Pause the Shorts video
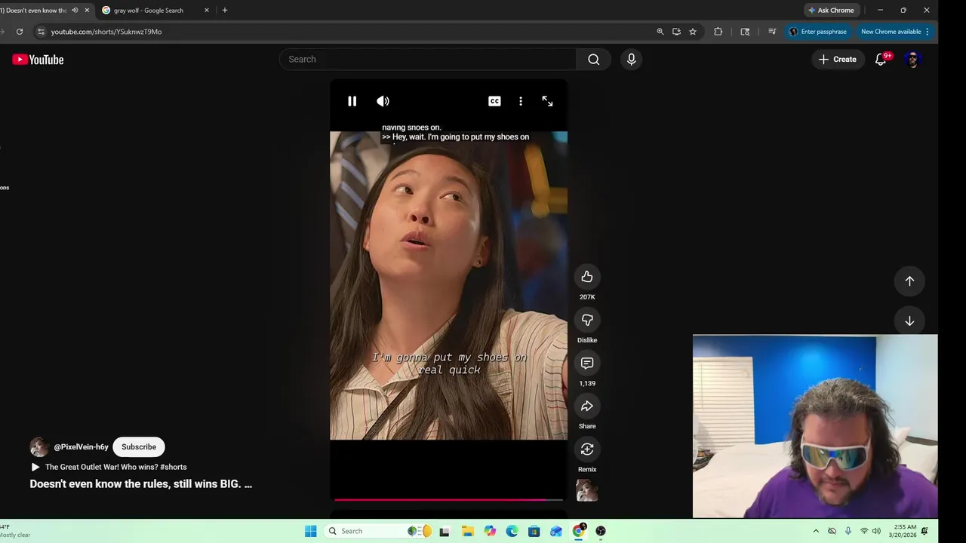 (x=352, y=101)
